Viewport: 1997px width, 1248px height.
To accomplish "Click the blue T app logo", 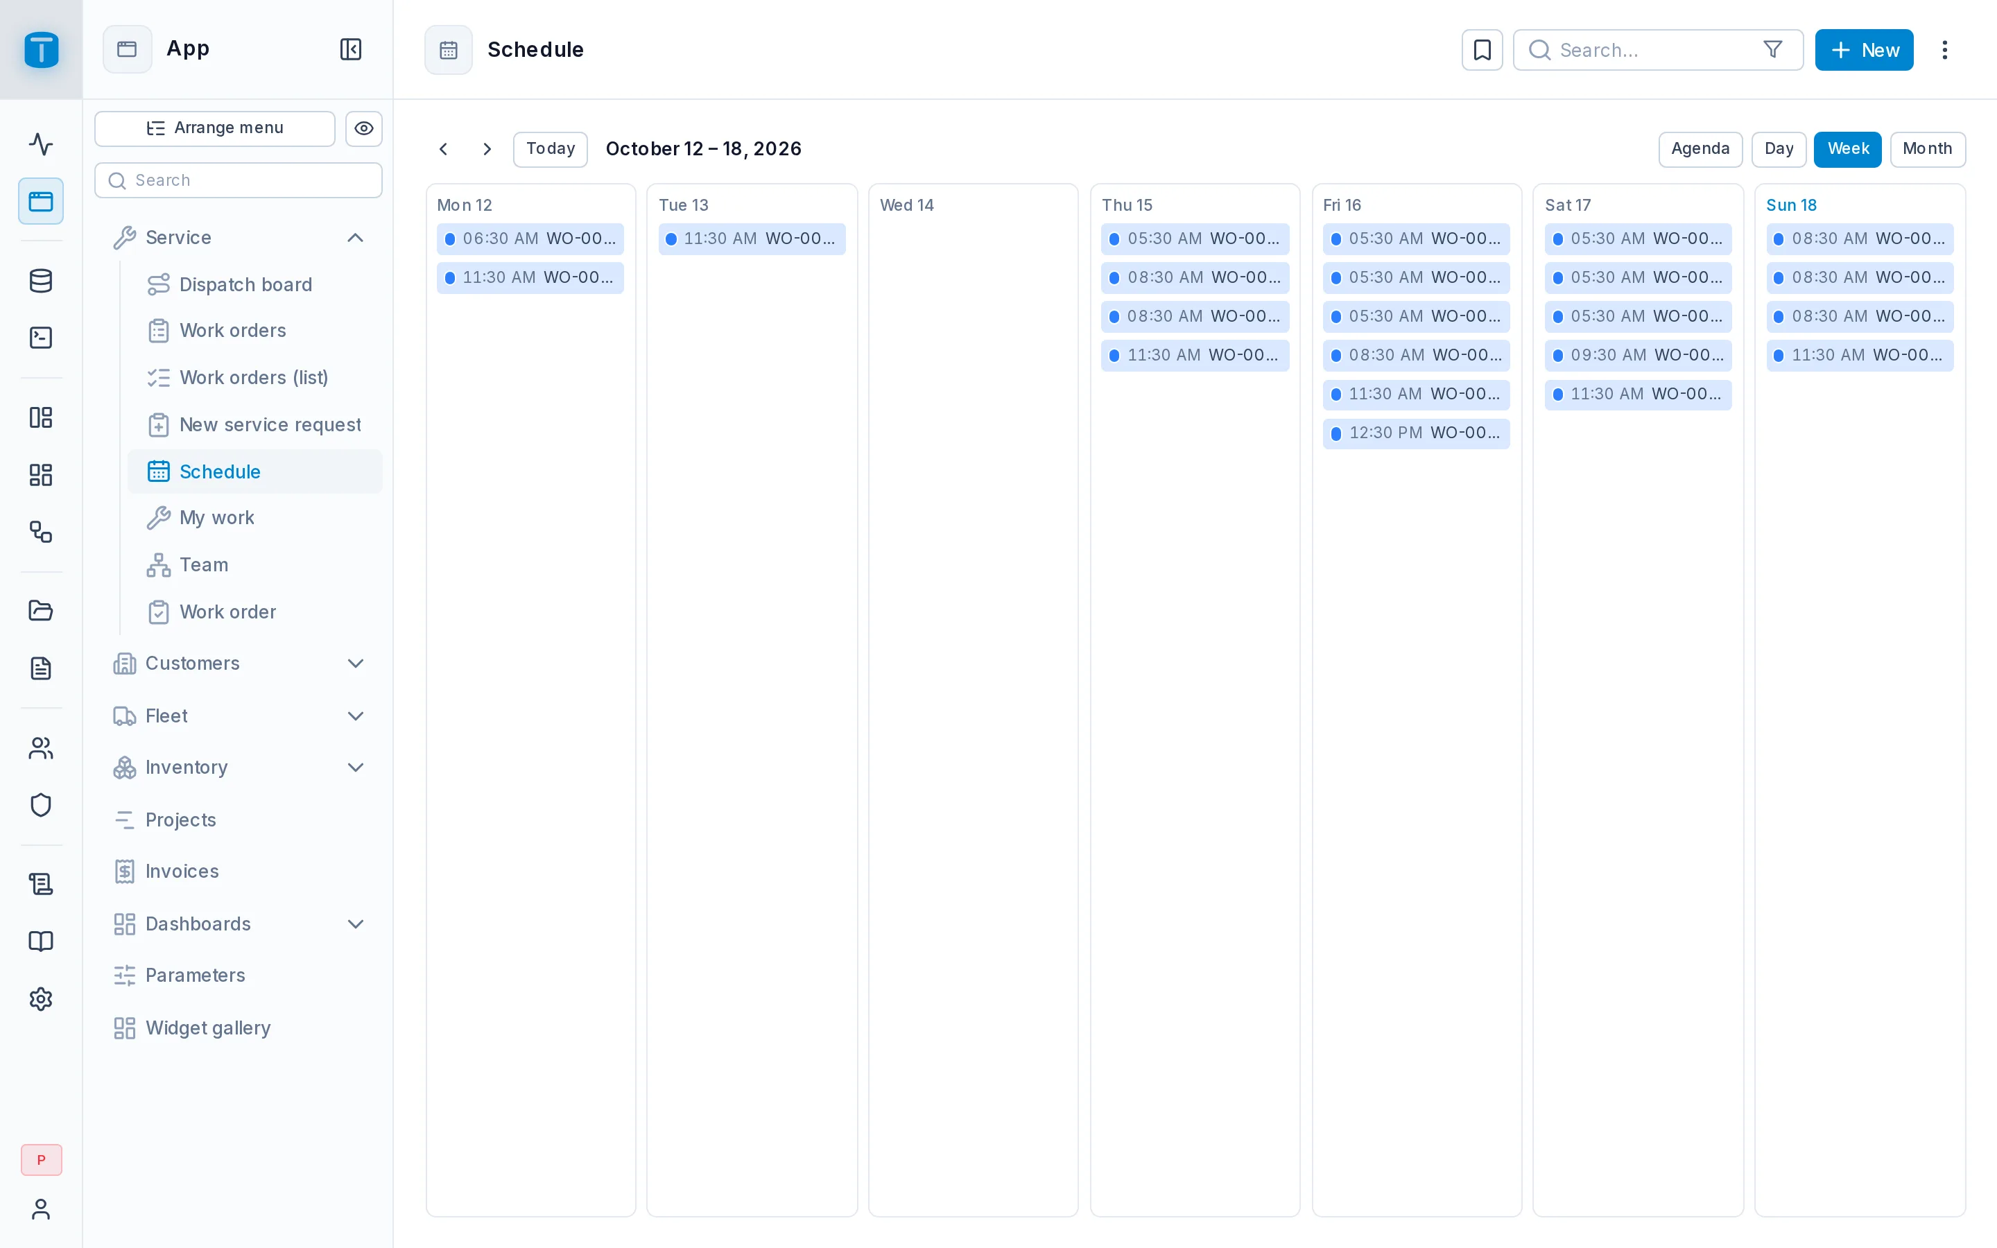I will pos(42,49).
